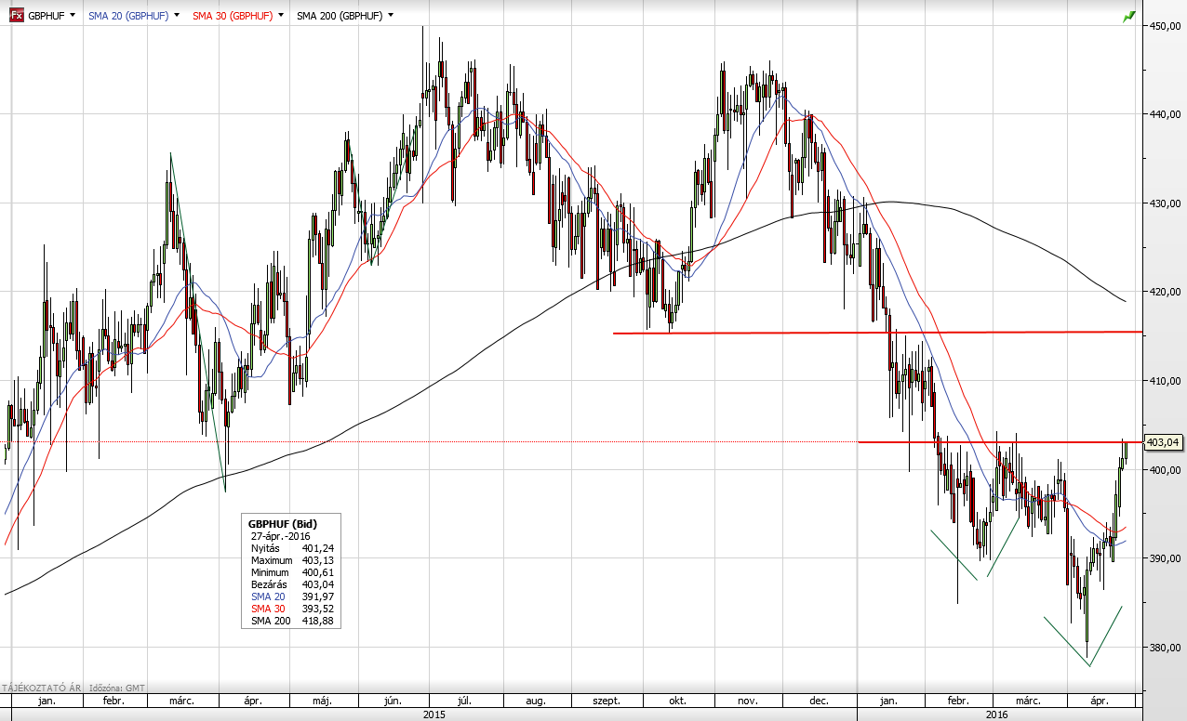The height and width of the screenshot is (721, 1187).
Task: Click the date '27-ápr.-2016' in info box
Action: (281, 536)
